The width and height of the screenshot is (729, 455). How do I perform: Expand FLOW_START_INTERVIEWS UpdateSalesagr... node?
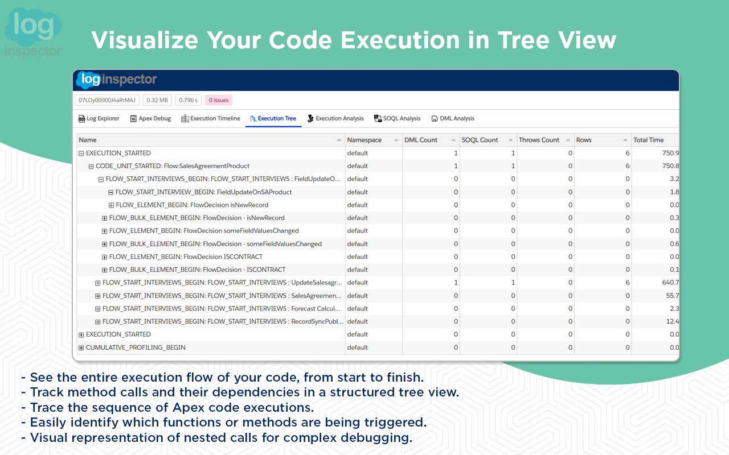[x=98, y=283]
